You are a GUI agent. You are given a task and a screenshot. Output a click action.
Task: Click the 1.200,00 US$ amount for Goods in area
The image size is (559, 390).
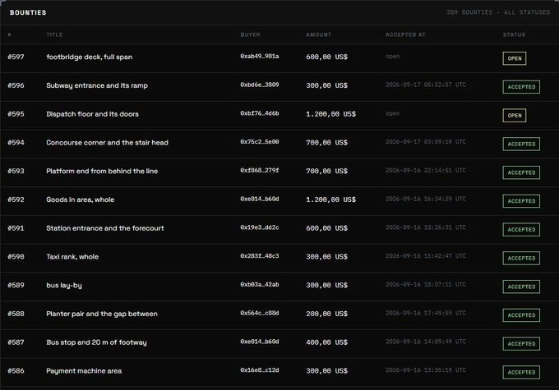[x=330, y=200]
